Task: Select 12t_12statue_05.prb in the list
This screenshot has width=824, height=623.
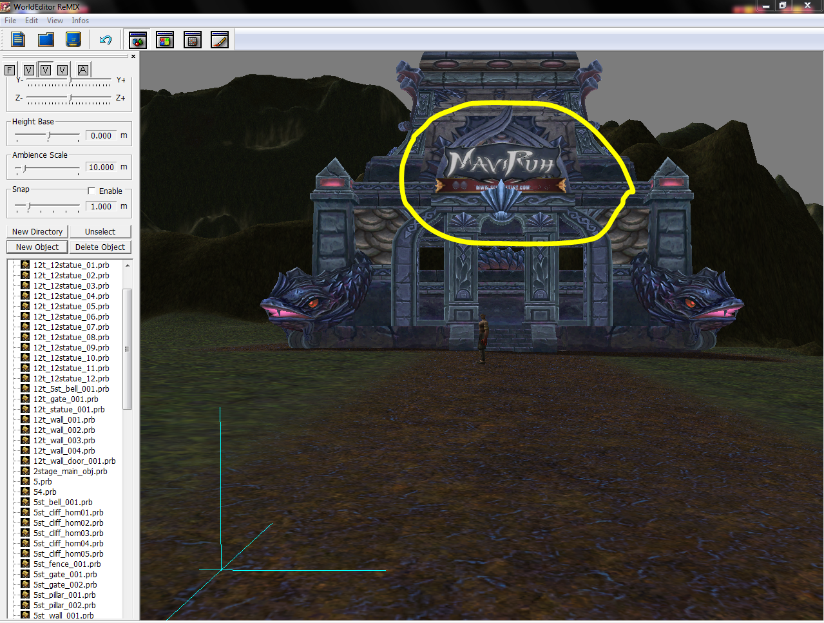Action: (x=71, y=306)
